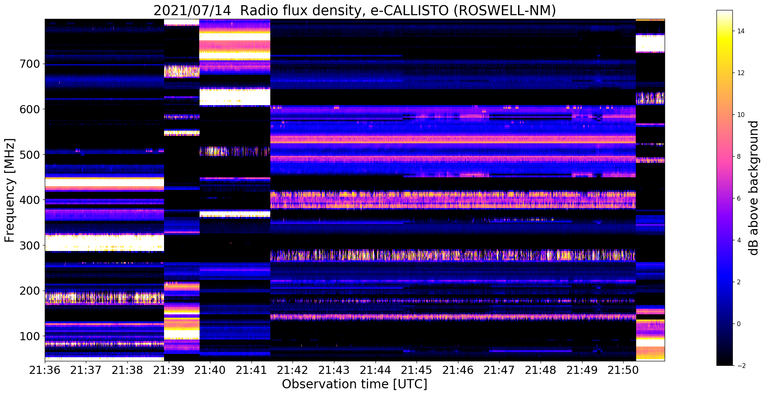The height and width of the screenshot is (395, 765).
Task: Click the colorbar tick value 8
Action: [739, 157]
